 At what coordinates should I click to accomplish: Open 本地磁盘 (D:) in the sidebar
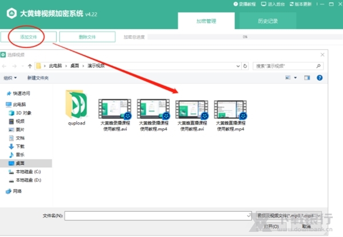(x=25, y=180)
